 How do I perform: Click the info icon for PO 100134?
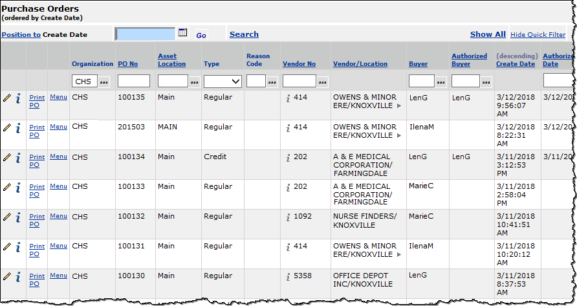coord(18,158)
